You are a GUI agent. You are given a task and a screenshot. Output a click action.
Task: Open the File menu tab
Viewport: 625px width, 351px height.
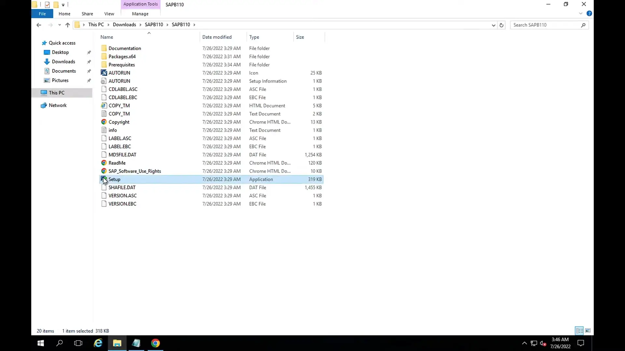42,14
